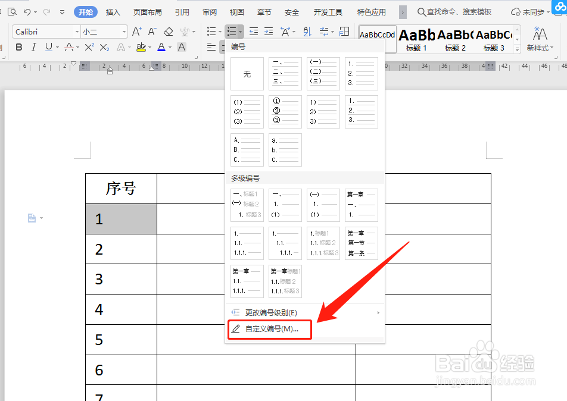The height and width of the screenshot is (401, 567).
Task: Click the align left icon
Action: 211,48
